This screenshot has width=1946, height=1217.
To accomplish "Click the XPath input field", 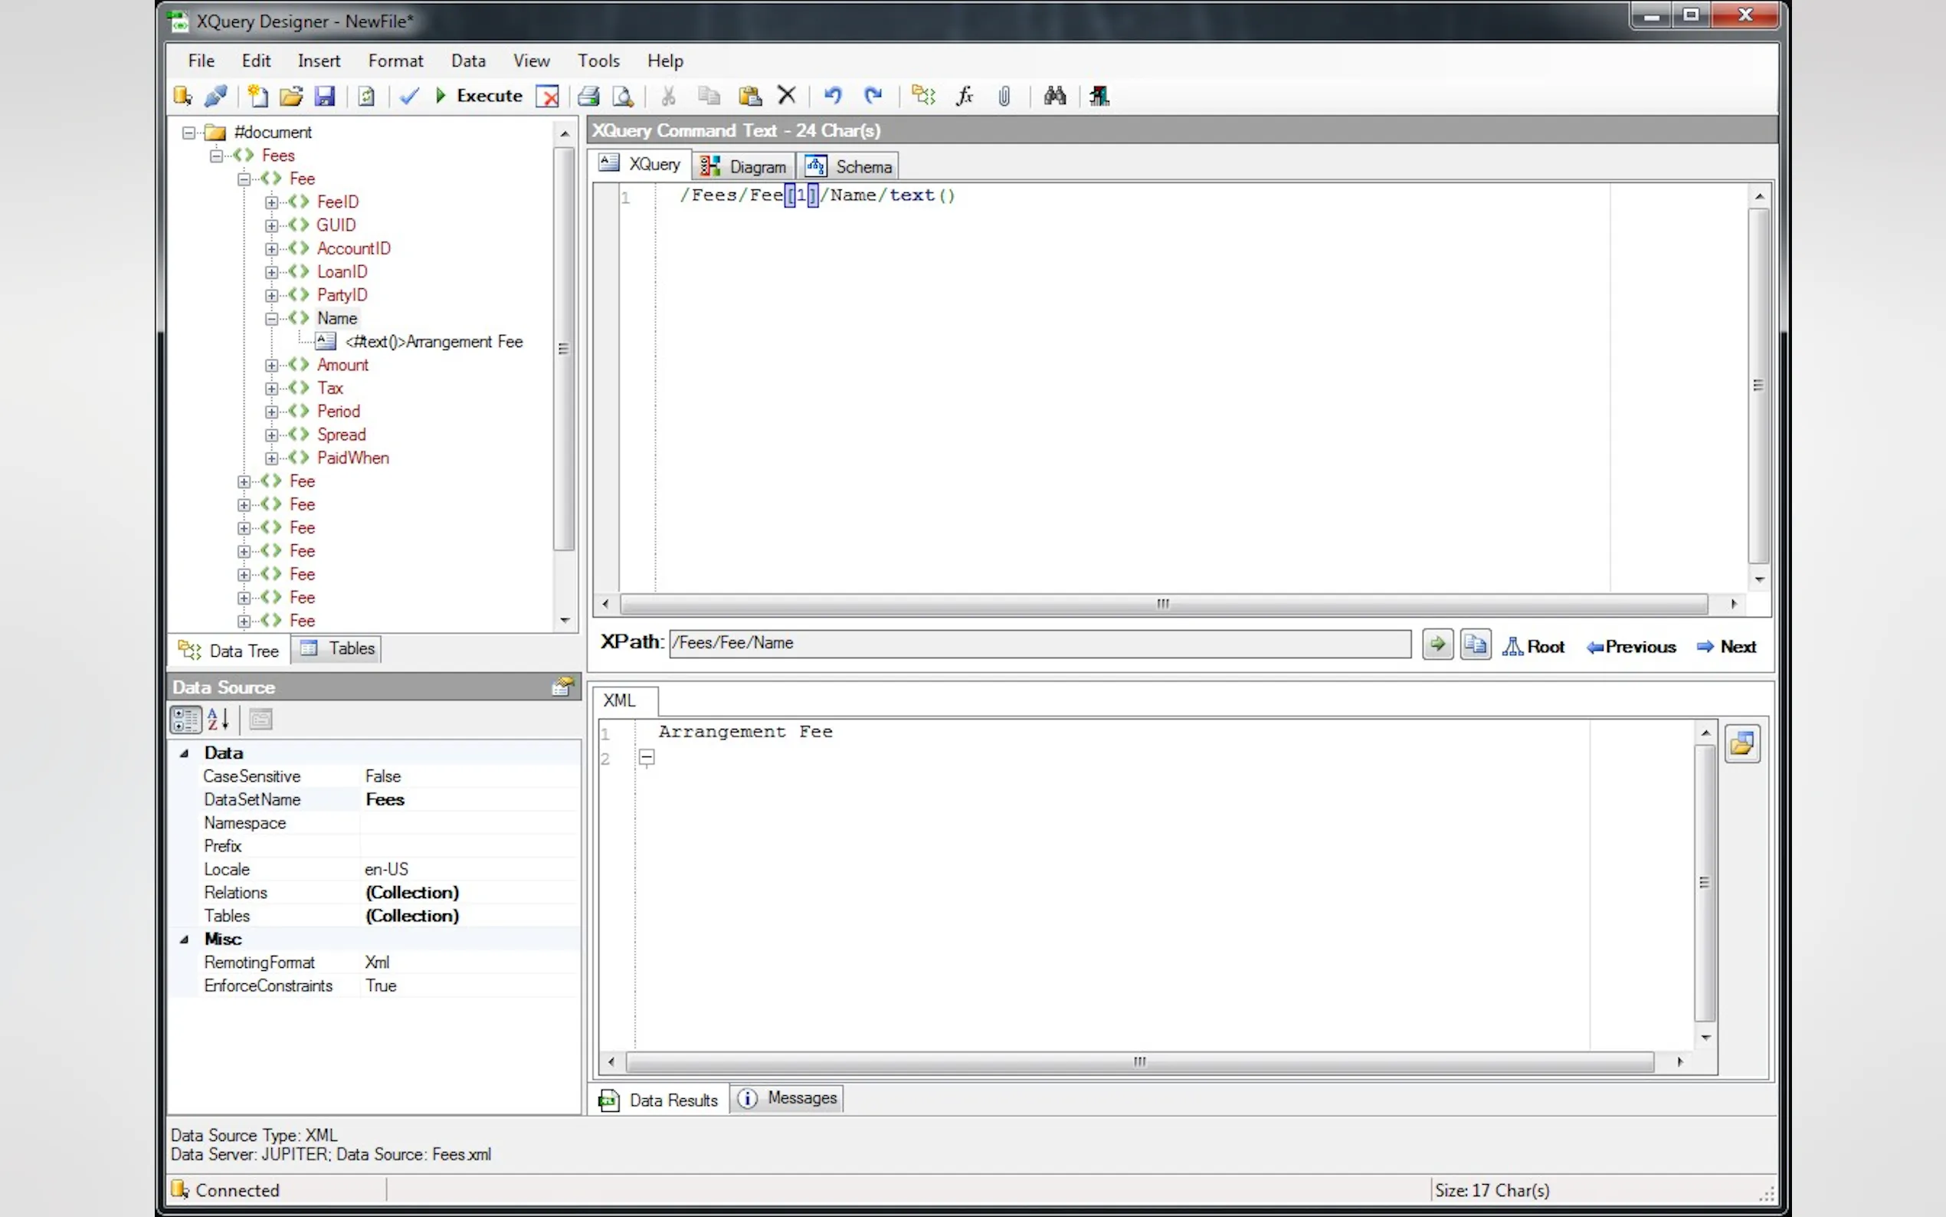I will pyautogui.click(x=1040, y=643).
